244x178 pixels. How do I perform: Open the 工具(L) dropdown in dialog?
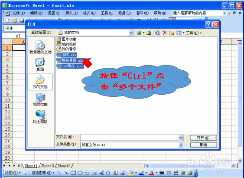[194, 33]
